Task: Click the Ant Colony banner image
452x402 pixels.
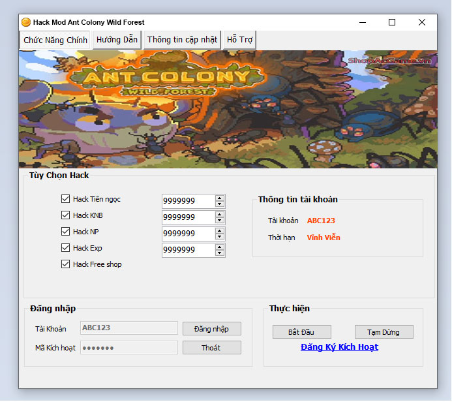Action: (228, 109)
